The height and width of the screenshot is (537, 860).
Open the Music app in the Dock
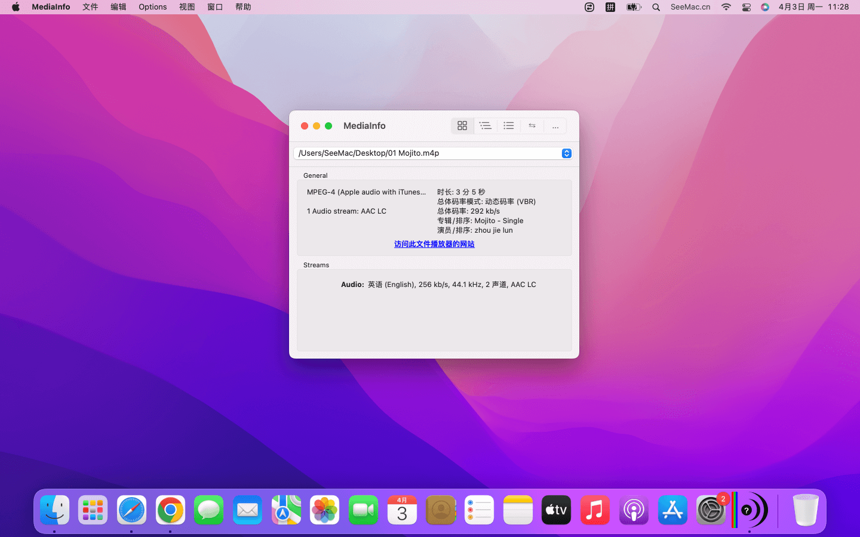595,510
